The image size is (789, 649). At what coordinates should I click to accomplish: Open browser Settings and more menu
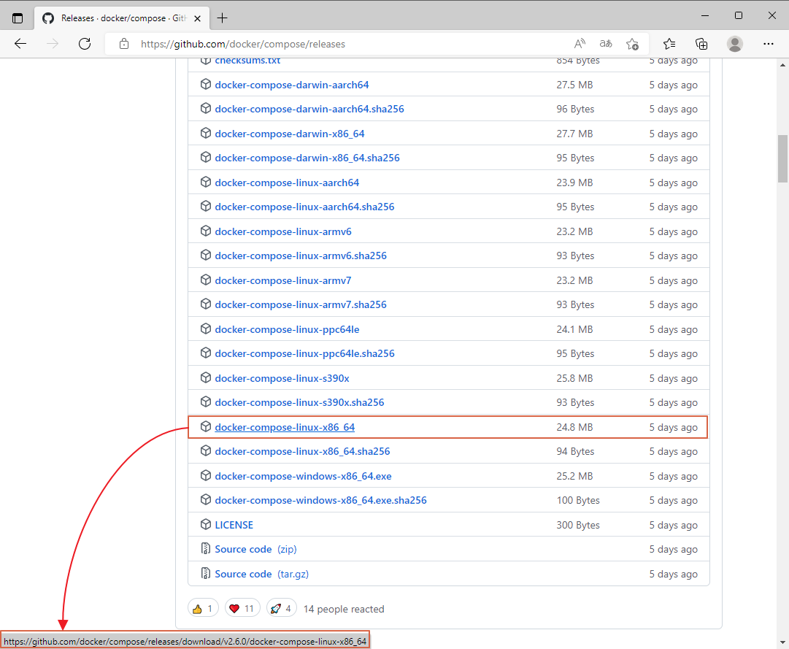[769, 44]
